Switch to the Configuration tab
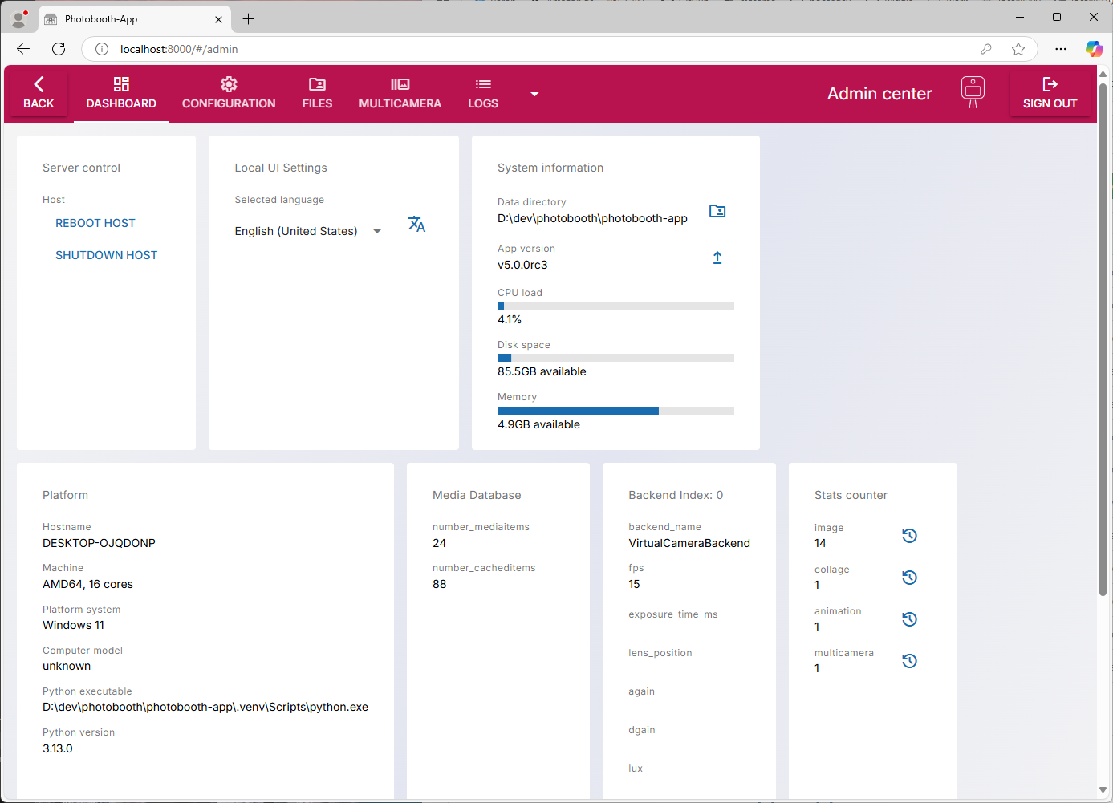Viewport: 1113px width, 803px height. [x=229, y=94]
